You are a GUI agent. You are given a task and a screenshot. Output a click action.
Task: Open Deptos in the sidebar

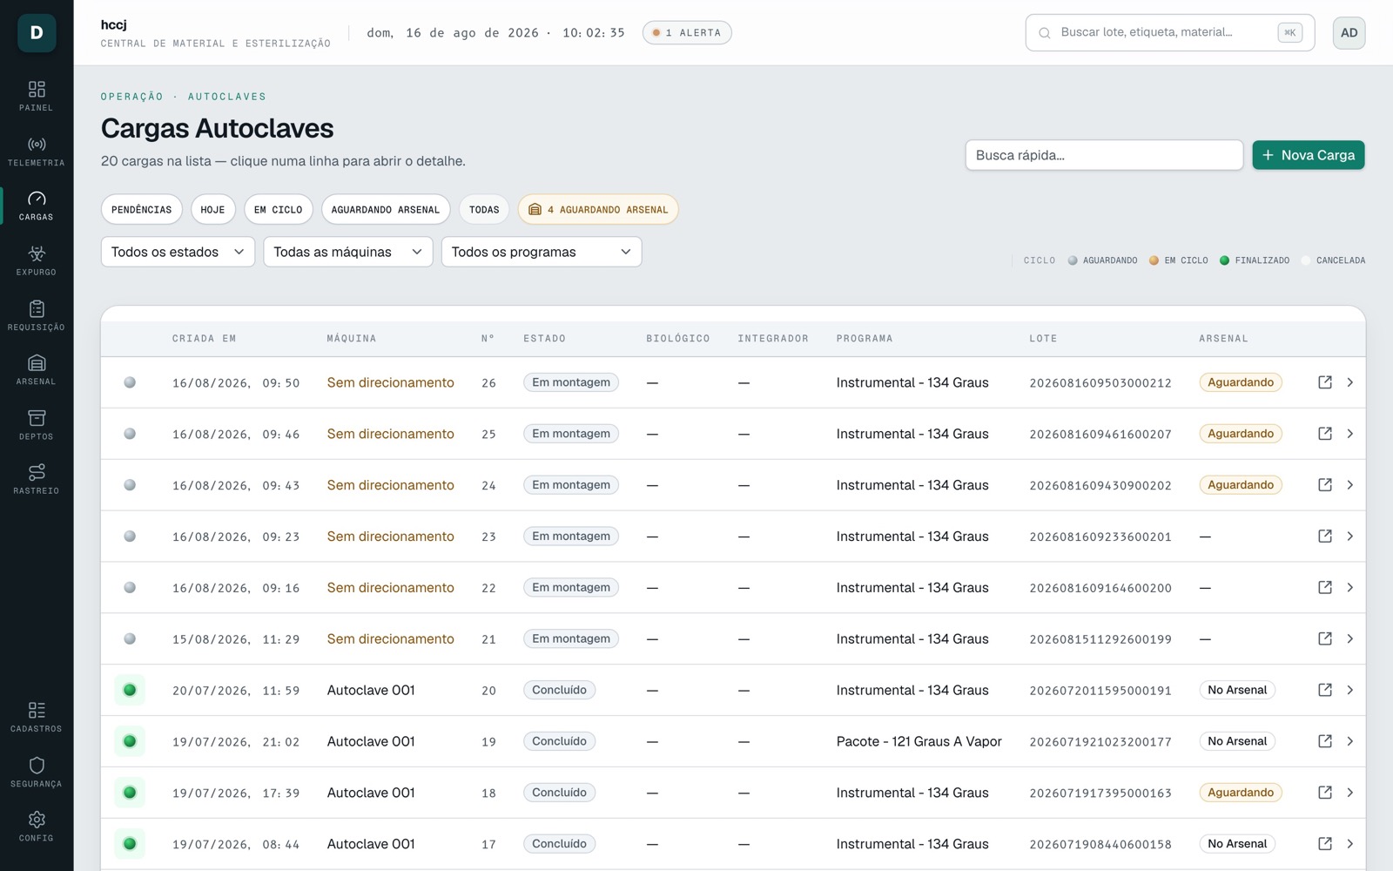coord(37,424)
